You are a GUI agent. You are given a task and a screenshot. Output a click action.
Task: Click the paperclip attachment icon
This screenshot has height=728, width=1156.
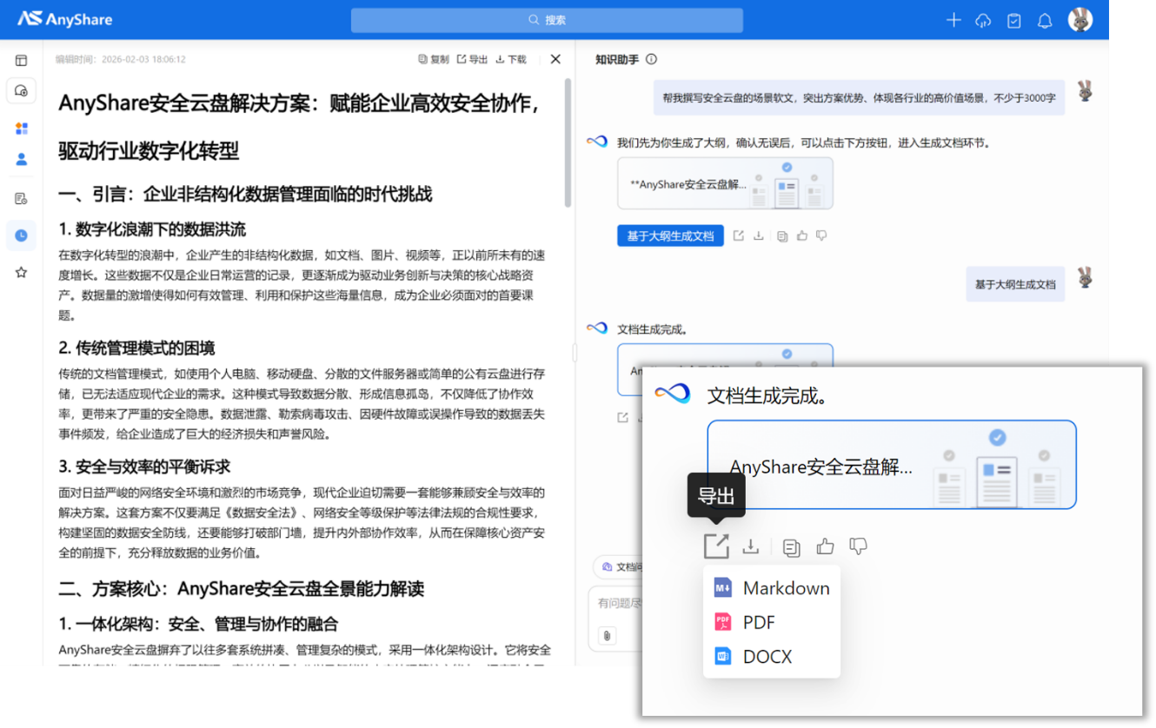click(607, 635)
